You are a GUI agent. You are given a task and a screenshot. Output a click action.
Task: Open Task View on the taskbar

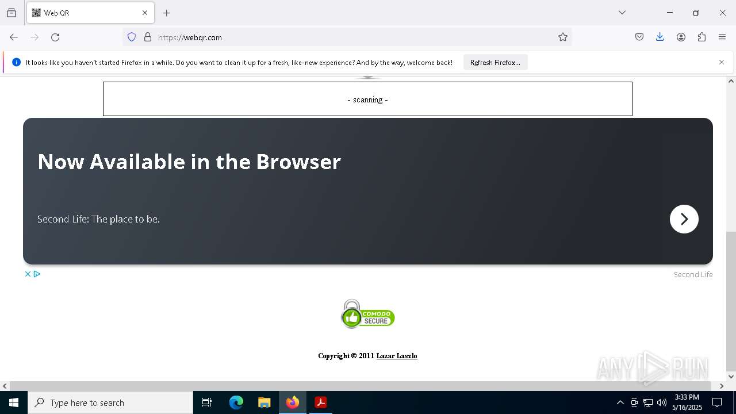click(207, 402)
